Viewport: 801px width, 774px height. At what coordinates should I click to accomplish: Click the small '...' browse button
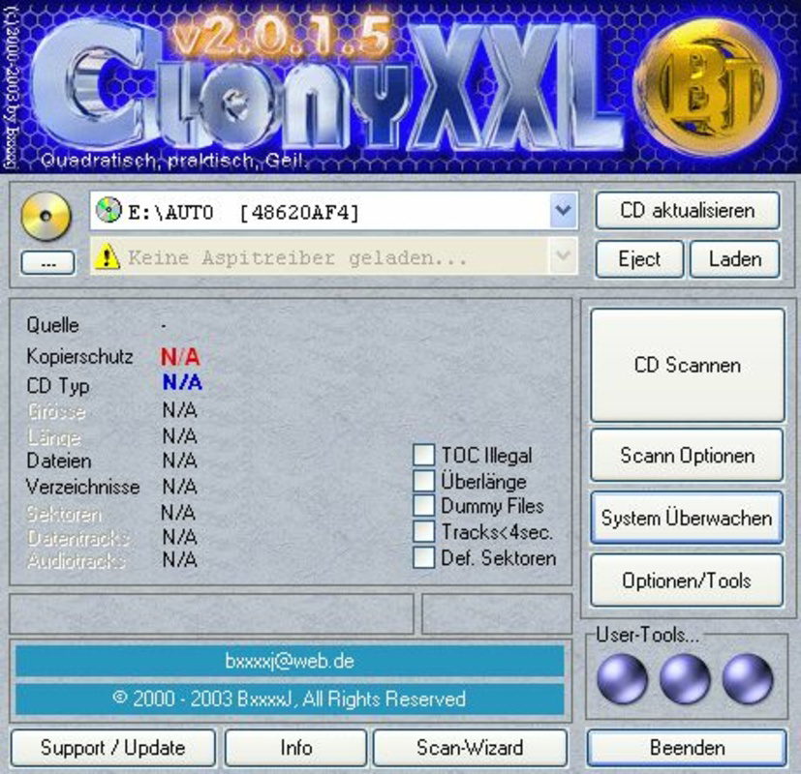48,263
